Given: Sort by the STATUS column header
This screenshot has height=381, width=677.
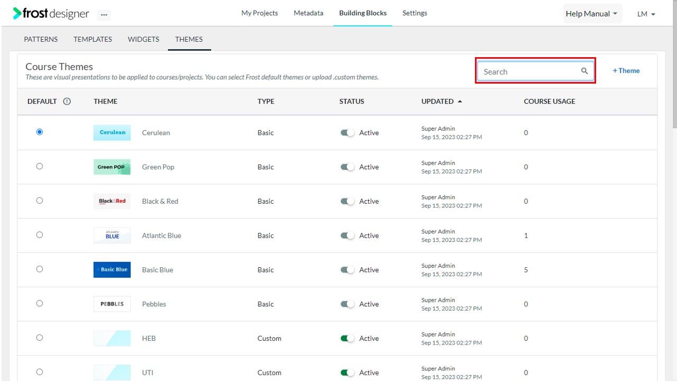Looking at the screenshot, I should point(352,101).
